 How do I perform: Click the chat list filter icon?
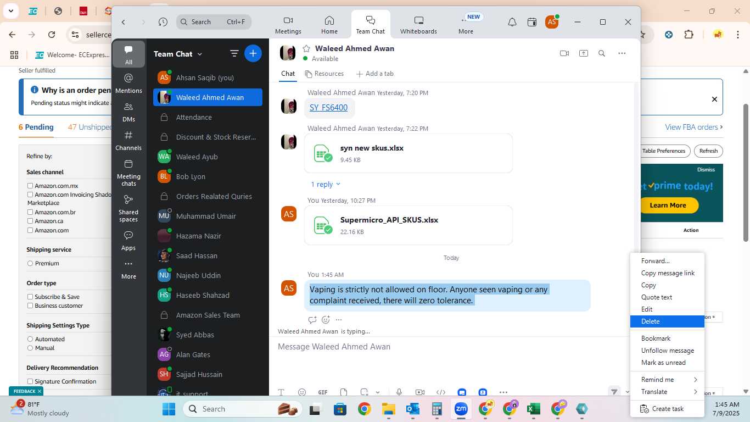click(x=234, y=53)
